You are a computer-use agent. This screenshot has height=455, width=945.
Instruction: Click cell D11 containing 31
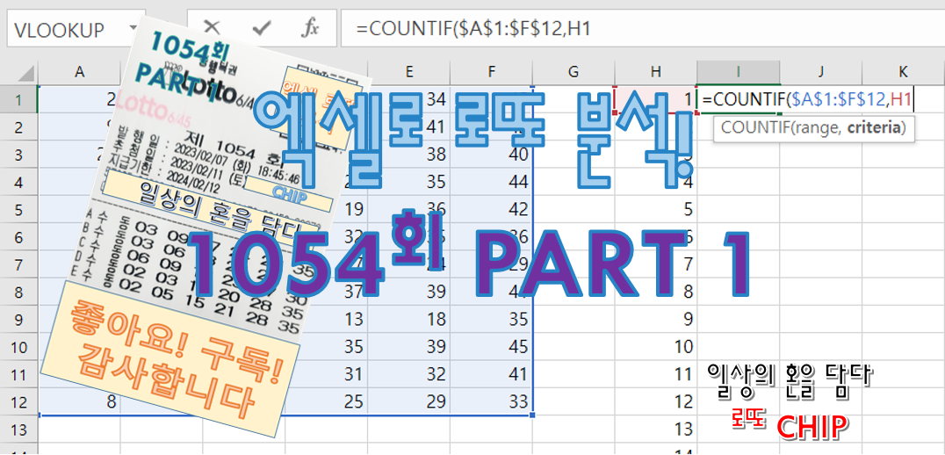click(x=327, y=374)
